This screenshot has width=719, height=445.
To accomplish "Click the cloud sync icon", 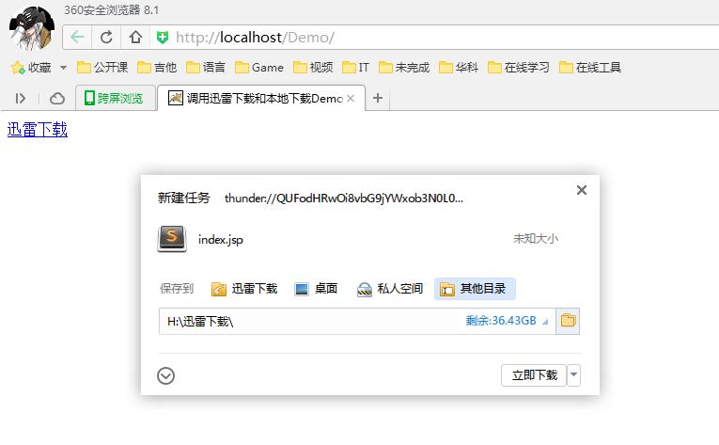I will (x=57, y=98).
